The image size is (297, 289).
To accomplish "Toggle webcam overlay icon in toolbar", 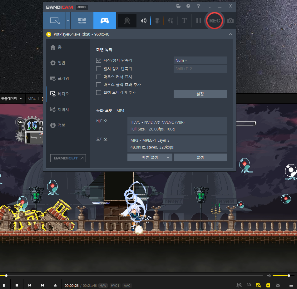I will [127, 21].
